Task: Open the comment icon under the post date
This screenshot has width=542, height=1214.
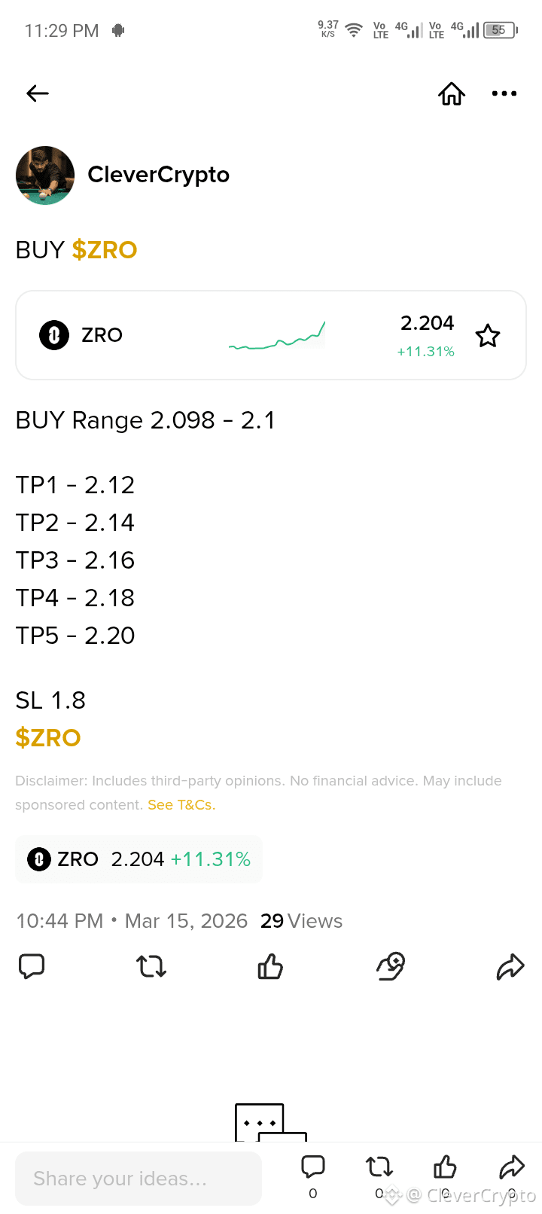Action: [x=32, y=966]
